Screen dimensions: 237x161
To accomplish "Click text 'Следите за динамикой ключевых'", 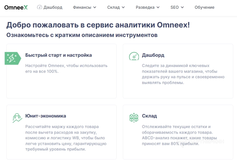I will [176, 66].
